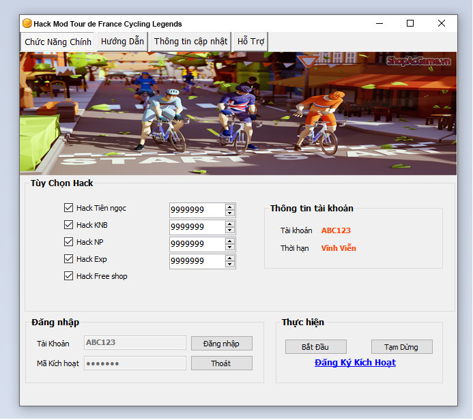The image size is (473, 420).
Task: Go to the Chức Năng Chính tab
Action: tap(58, 42)
